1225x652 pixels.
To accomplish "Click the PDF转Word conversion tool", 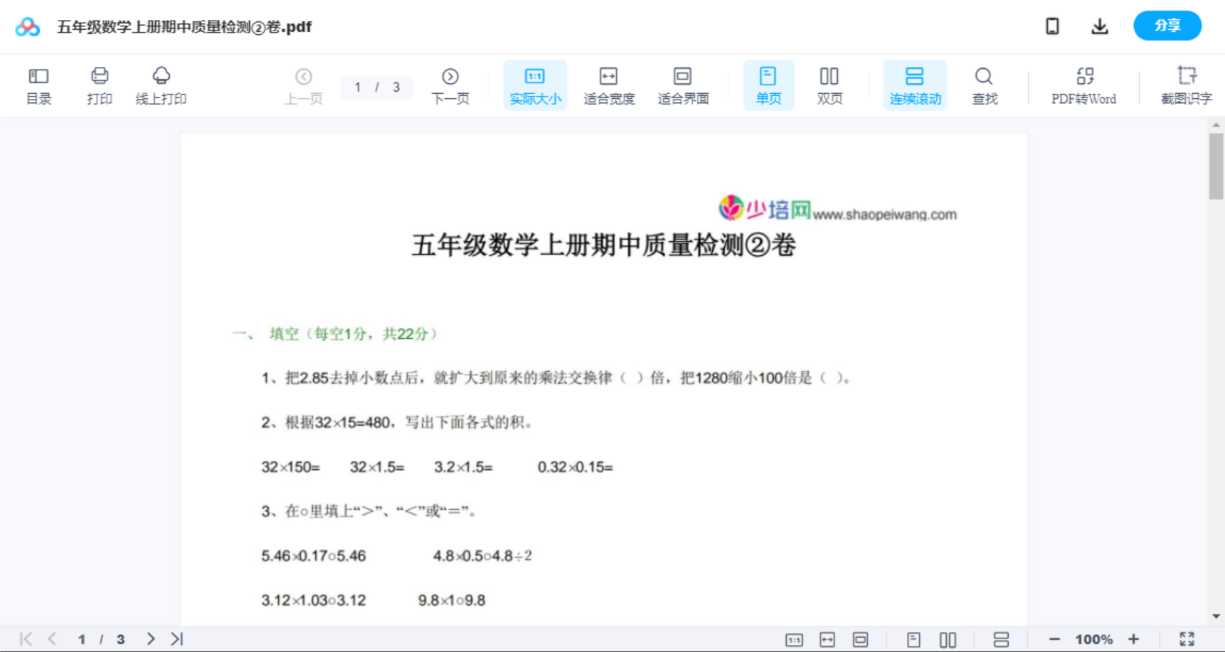I will tap(1083, 85).
